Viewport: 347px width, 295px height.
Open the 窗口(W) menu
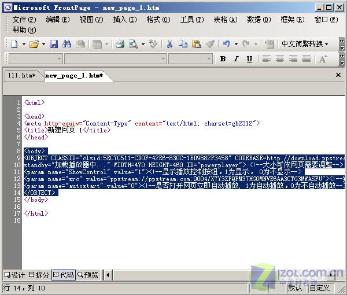pyautogui.click(x=326, y=20)
